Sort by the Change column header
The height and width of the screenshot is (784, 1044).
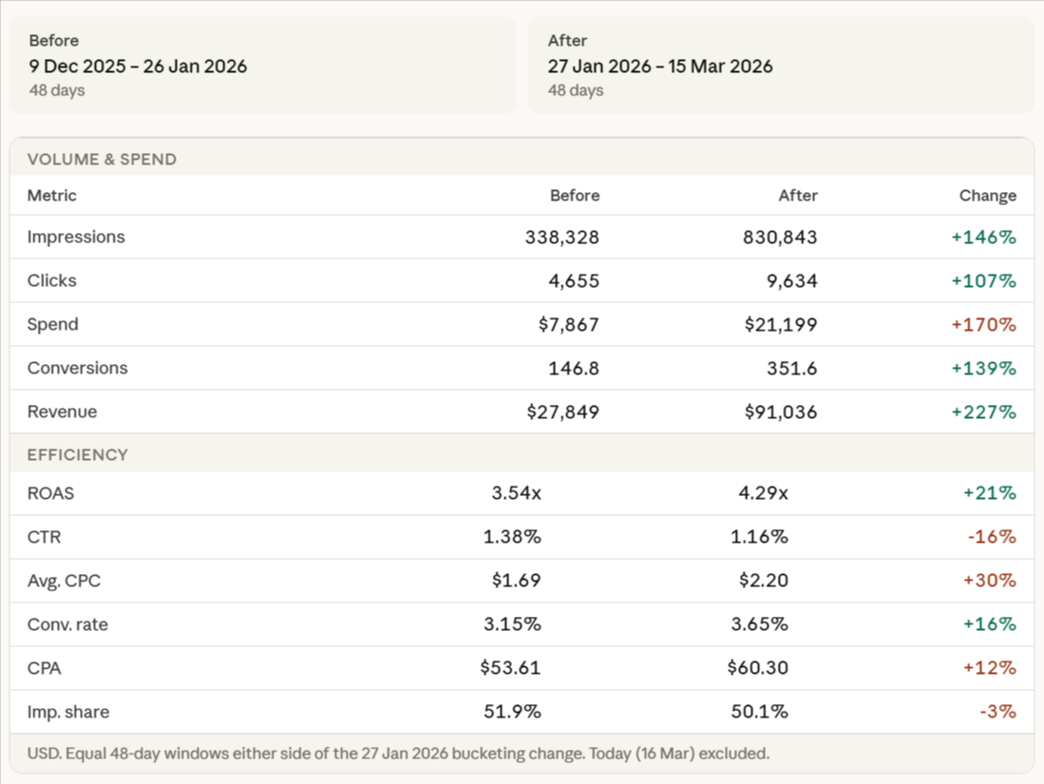click(988, 195)
